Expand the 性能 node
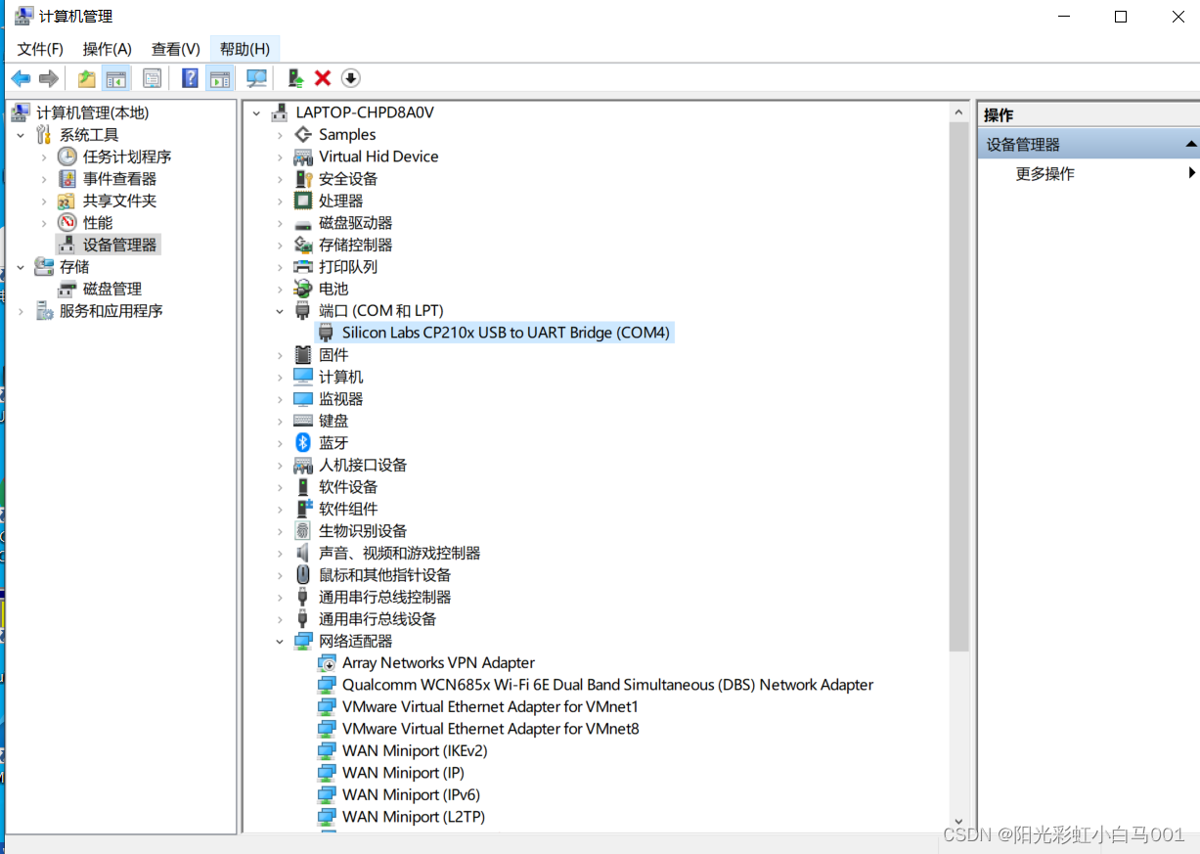The width and height of the screenshot is (1200, 854). [x=43, y=223]
